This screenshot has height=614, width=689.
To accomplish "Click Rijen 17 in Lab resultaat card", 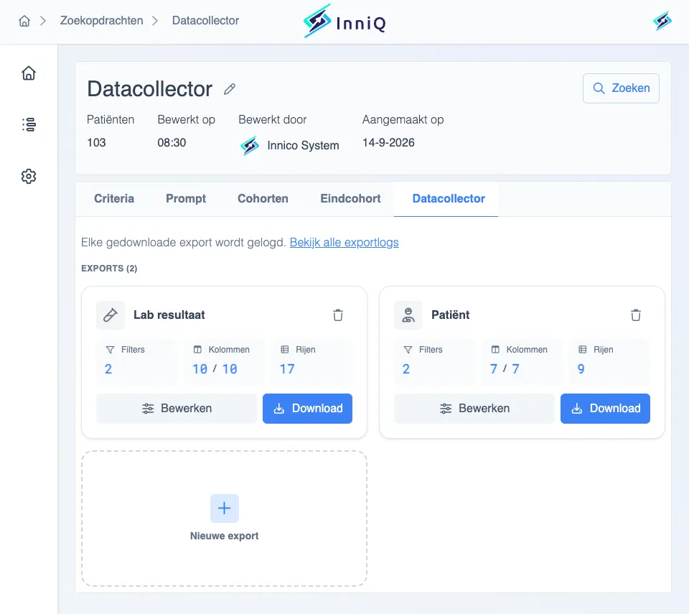I will tap(311, 361).
